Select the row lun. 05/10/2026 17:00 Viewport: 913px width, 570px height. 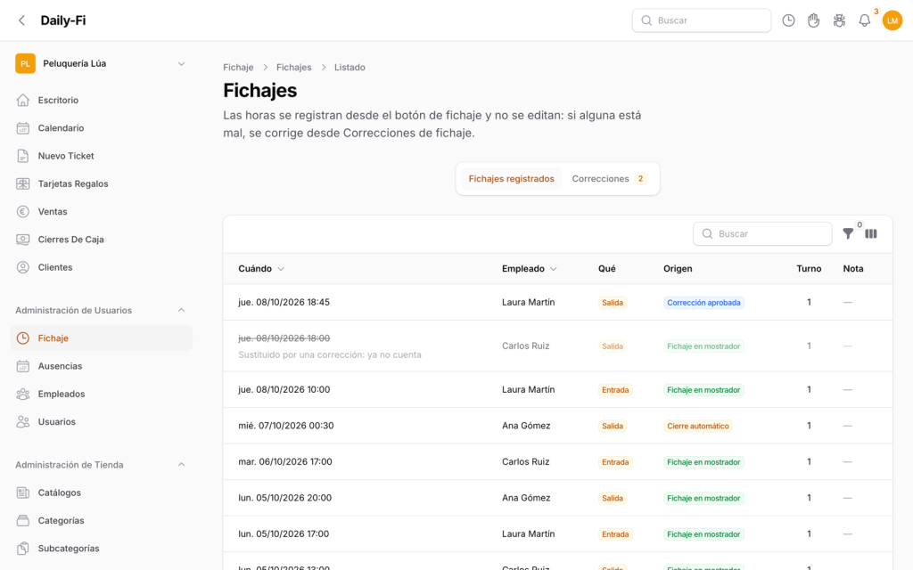click(x=557, y=534)
